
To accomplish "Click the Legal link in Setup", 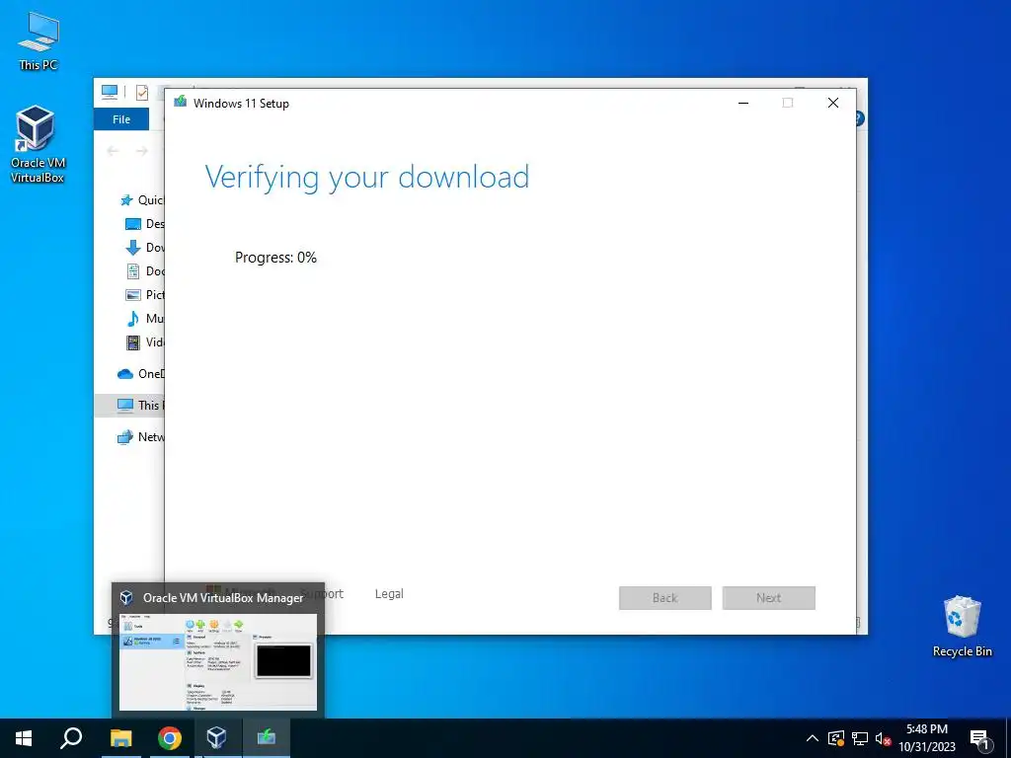I will (389, 593).
